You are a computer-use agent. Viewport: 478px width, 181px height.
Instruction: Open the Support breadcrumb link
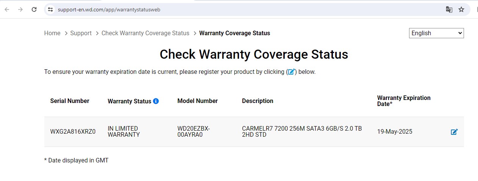point(81,33)
